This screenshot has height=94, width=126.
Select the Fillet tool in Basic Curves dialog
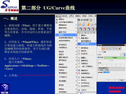coord(113,49)
